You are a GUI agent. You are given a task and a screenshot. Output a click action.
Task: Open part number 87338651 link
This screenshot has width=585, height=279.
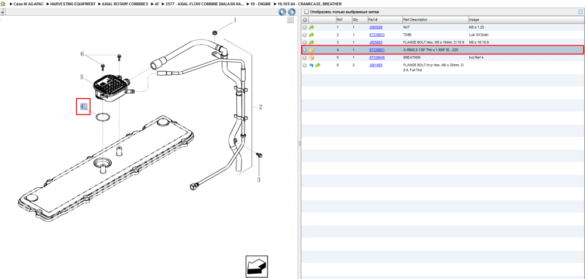377,50
